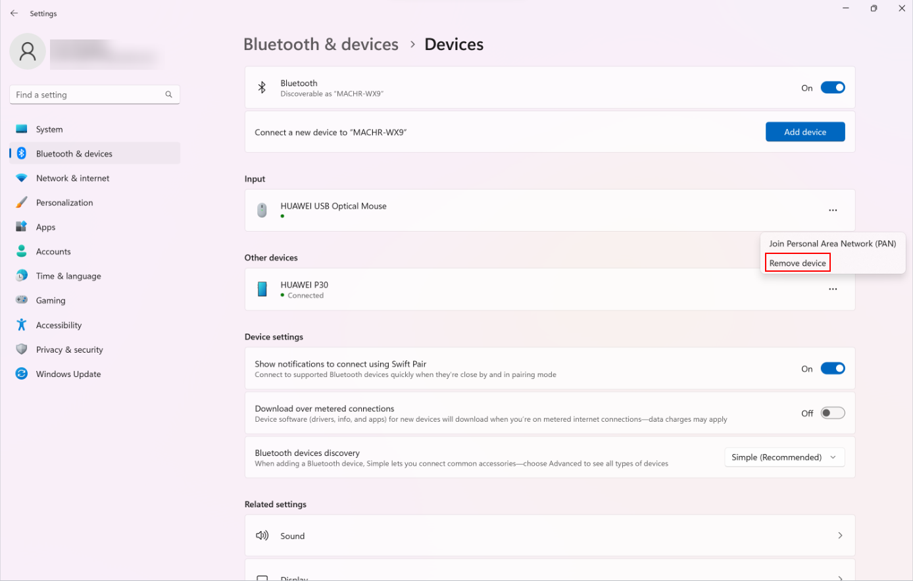Click the Bluetooth & devices sidebar icon
The width and height of the screenshot is (913, 581).
tap(22, 153)
